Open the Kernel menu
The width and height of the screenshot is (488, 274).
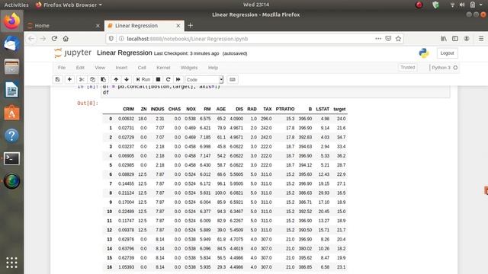point(163,68)
